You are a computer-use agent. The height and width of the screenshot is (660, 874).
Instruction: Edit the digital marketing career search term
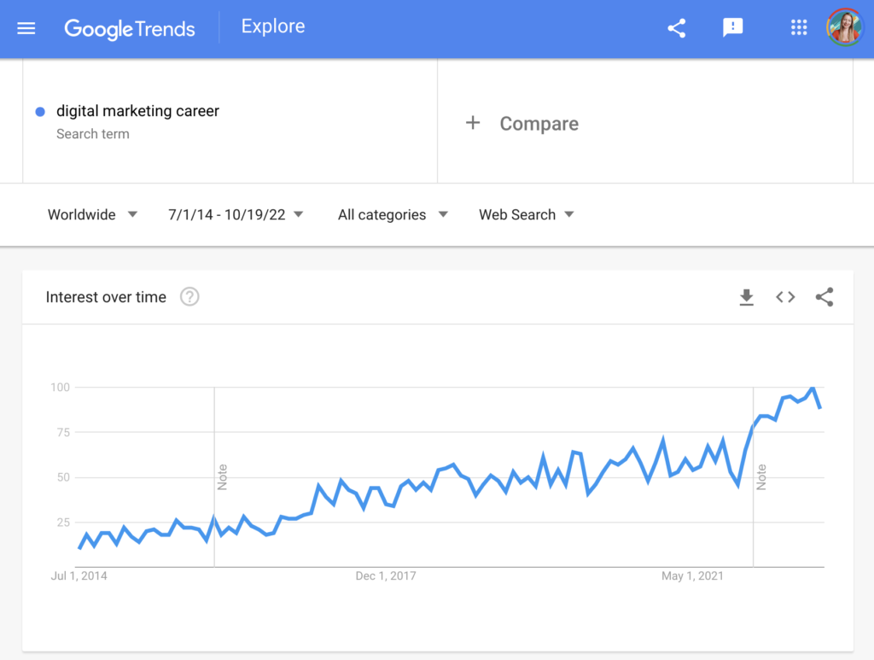pos(137,111)
